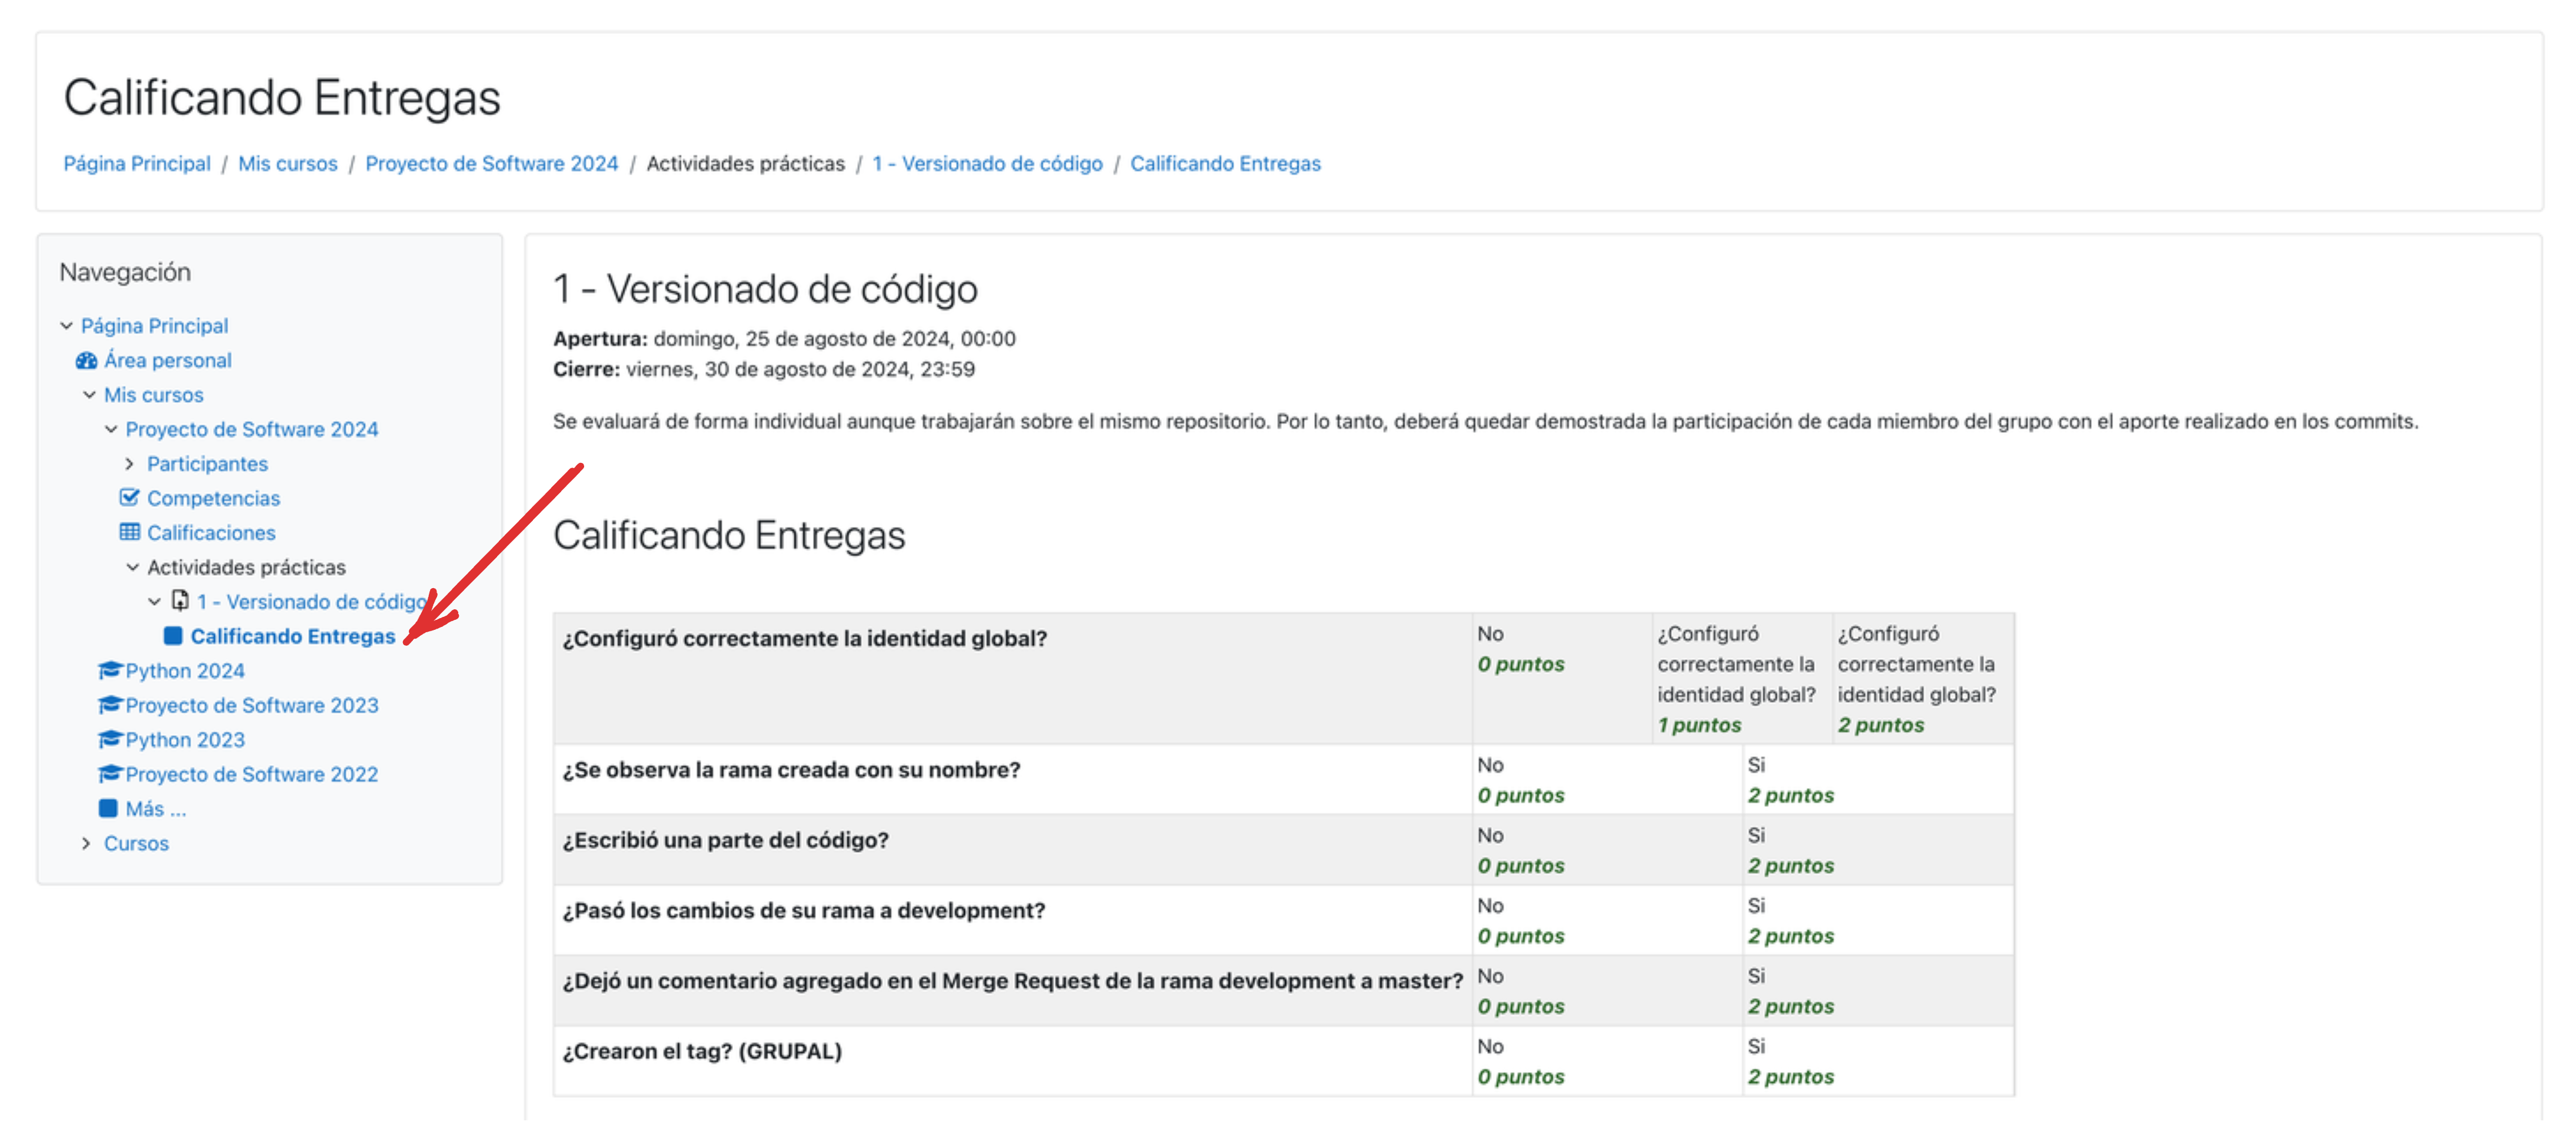Open Calificando Entregas breadcrumb link

[x=1225, y=164]
